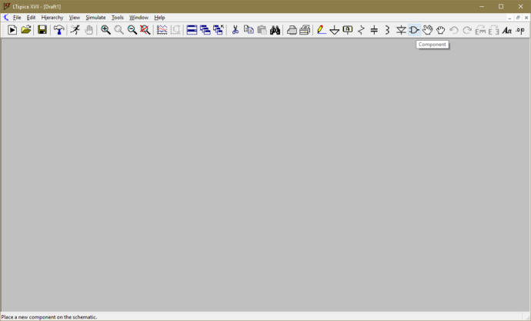The image size is (531, 321).
Task: Select the Resistor tool
Action: (361, 30)
